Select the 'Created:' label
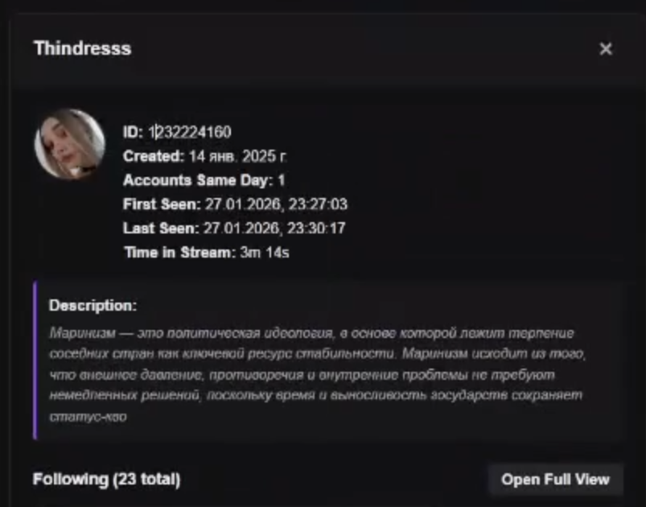This screenshot has height=507, width=646. point(154,156)
